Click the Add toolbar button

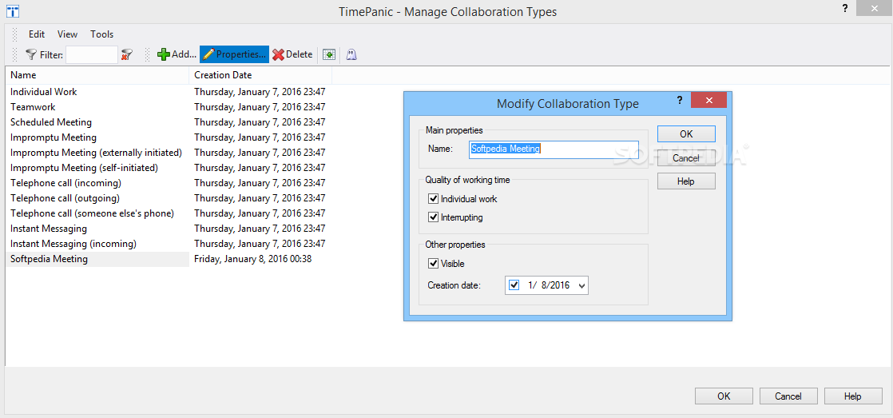177,54
